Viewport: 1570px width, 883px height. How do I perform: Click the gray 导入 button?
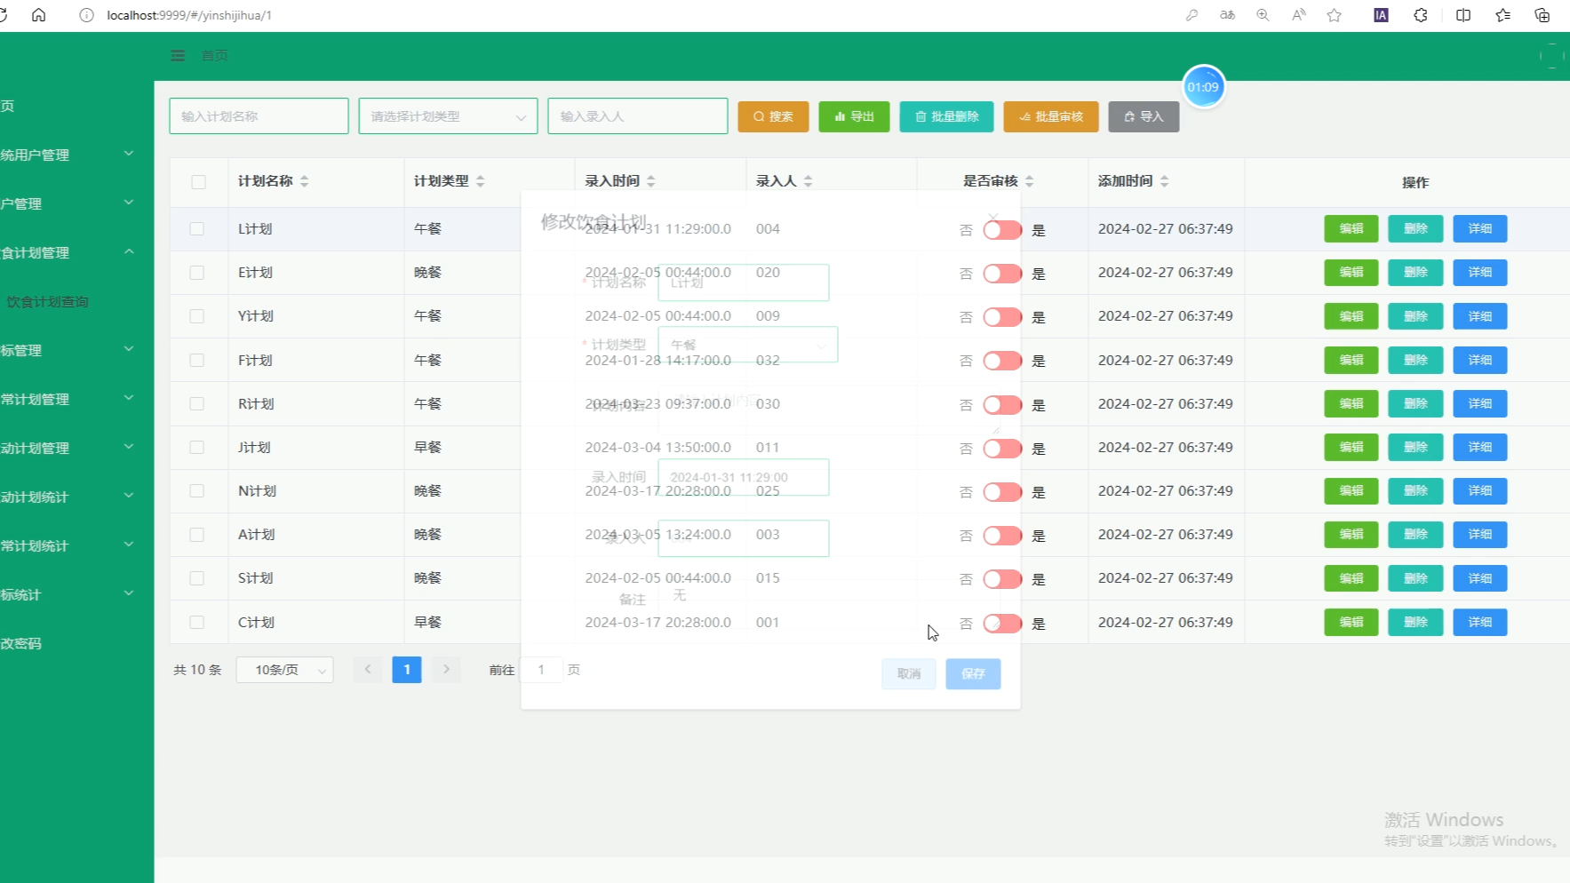tap(1144, 116)
